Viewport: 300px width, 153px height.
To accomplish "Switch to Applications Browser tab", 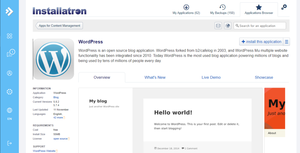I will [259, 10].
